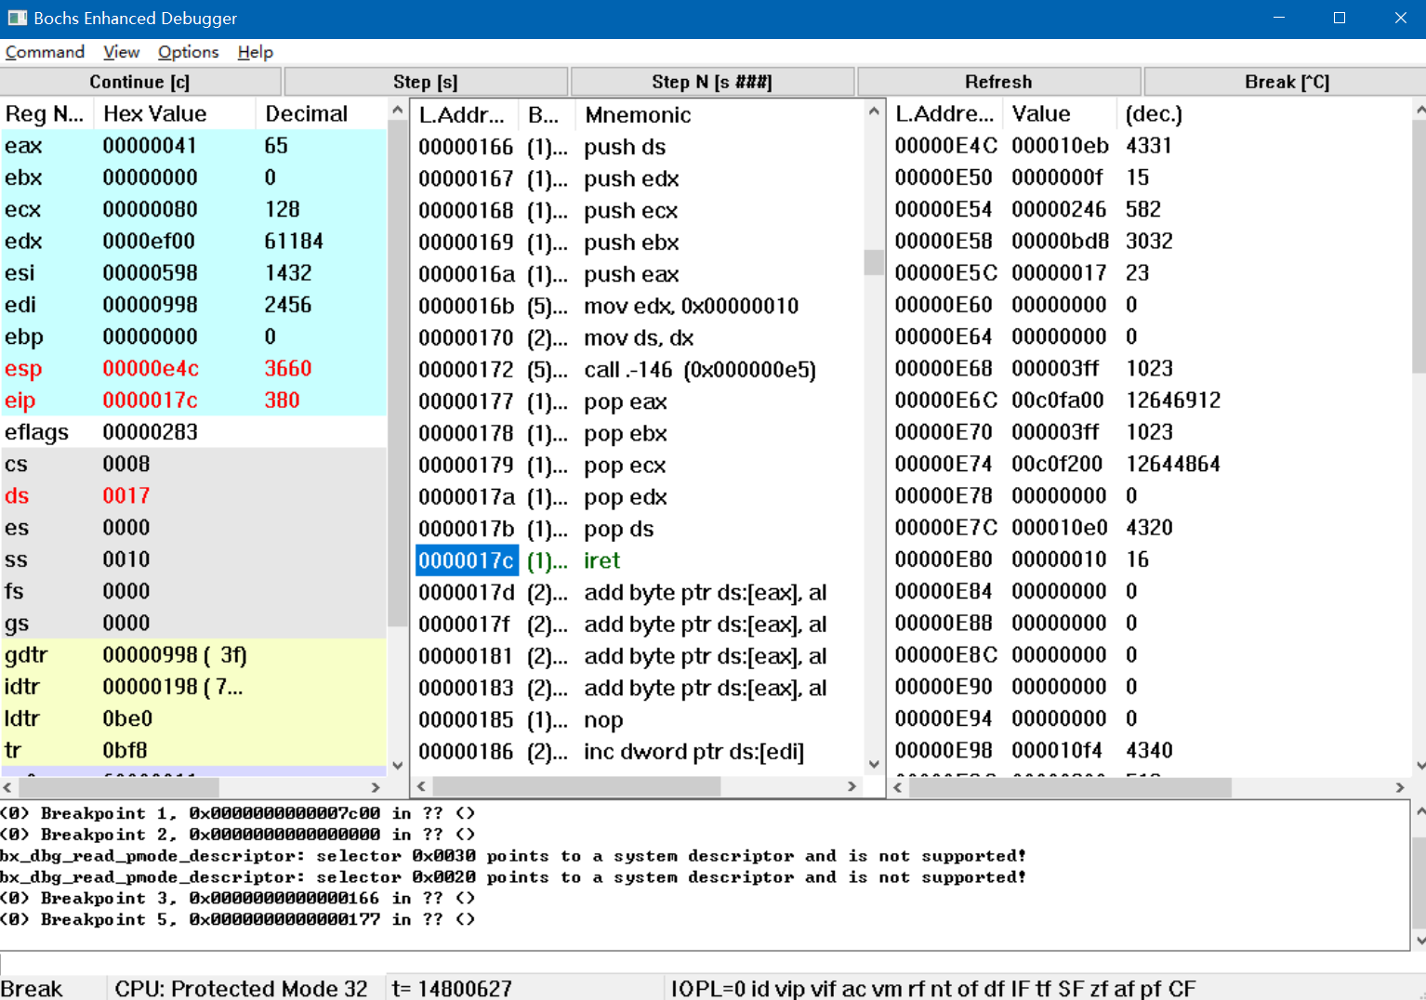Maximize the Bochs debugger window
1426x1000 pixels.
click(x=1340, y=18)
